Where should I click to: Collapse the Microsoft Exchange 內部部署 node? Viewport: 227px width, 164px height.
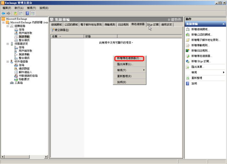(x=4, y=23)
